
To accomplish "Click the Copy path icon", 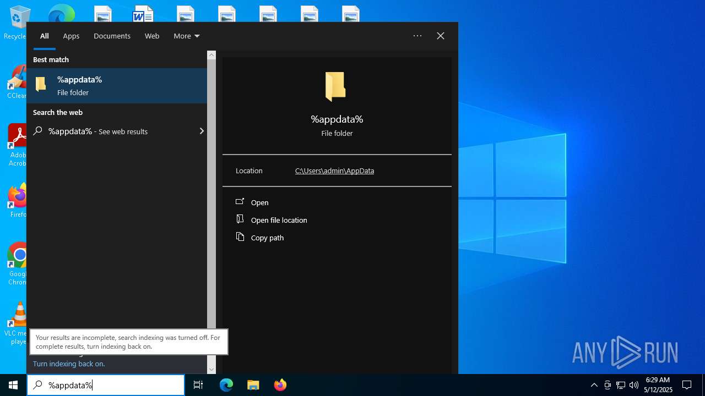I will (240, 237).
